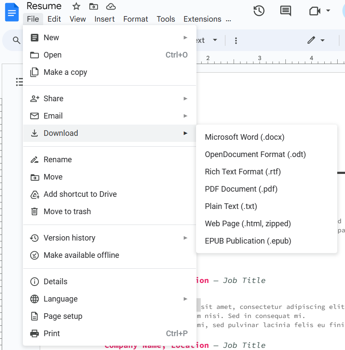Star the Resume document
The height and width of the screenshot is (350, 345).
coord(76,6)
